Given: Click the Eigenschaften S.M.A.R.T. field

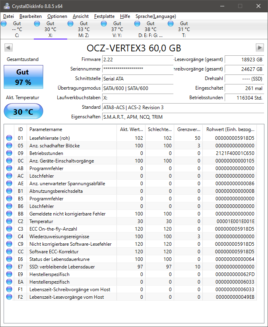Looking at the screenshot, I should tap(183, 117).
